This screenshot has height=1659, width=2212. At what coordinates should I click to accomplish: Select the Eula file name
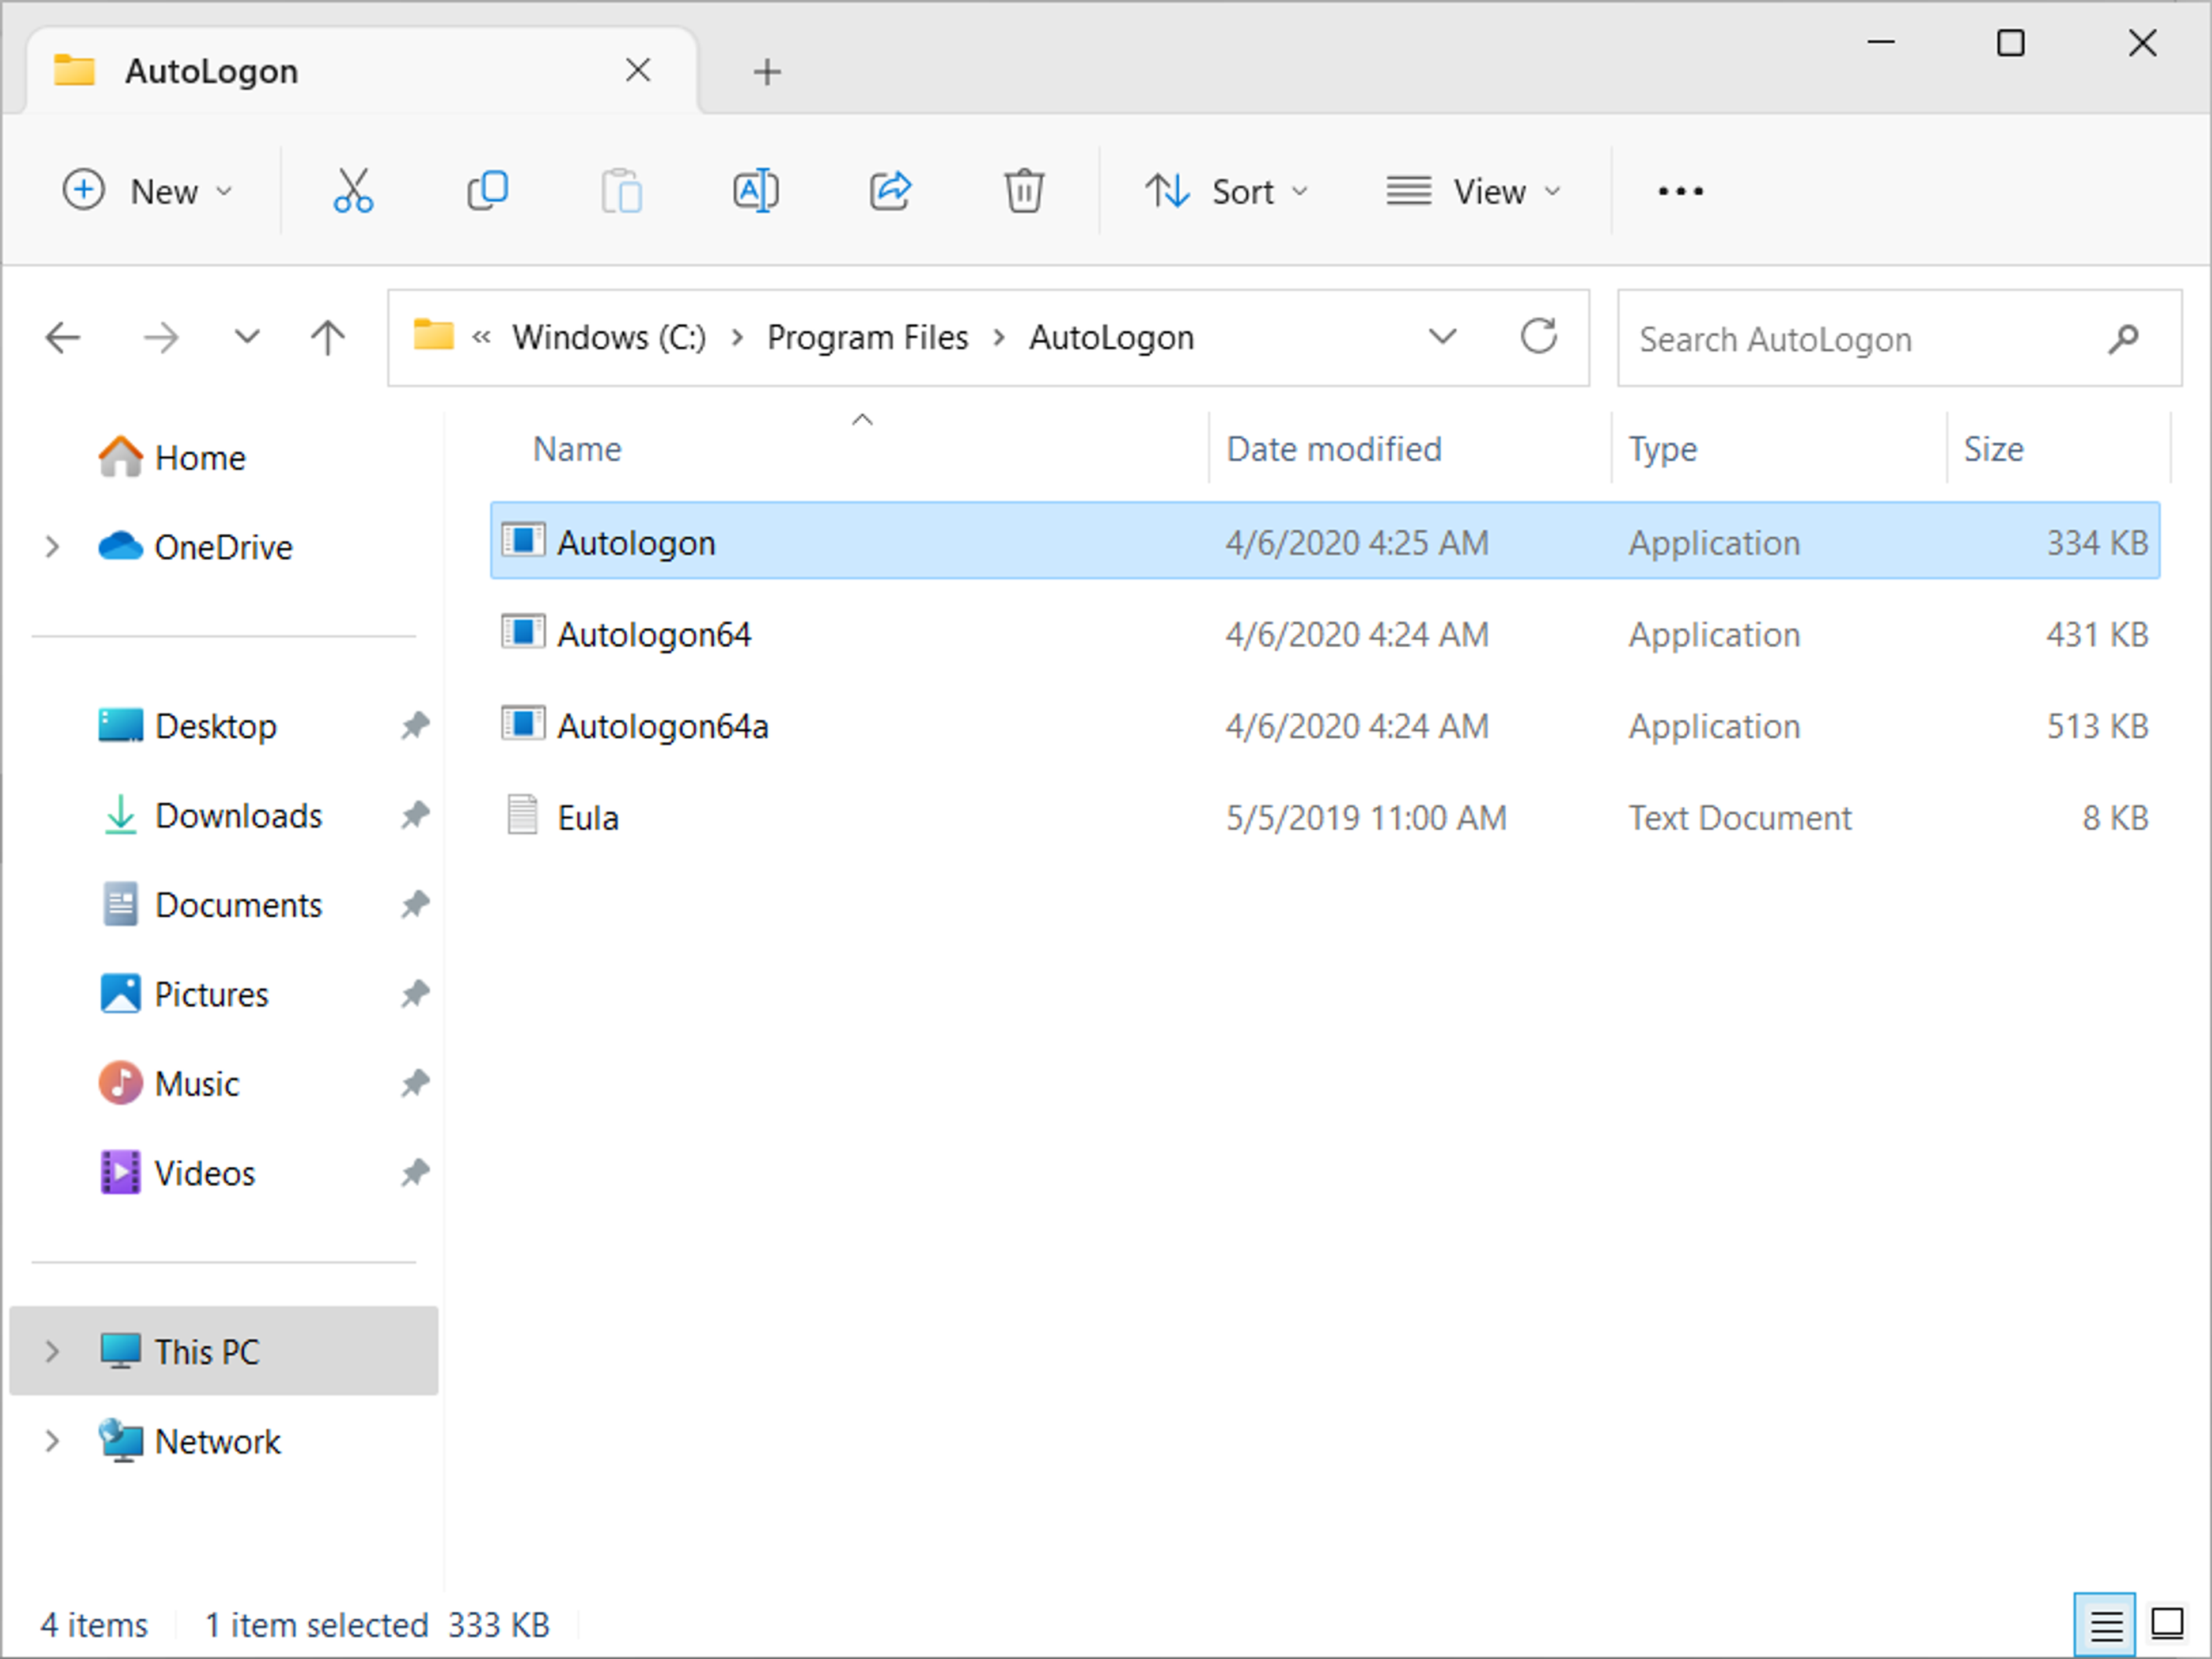(588, 818)
